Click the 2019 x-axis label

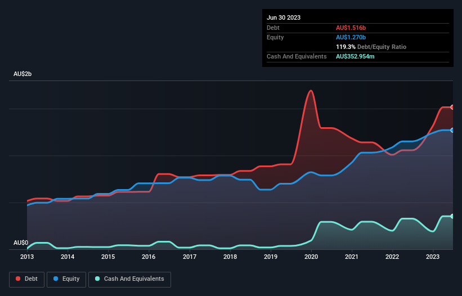271,257
